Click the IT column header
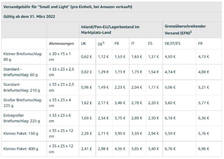This screenshot has height=159, width=224. coord(133,43)
